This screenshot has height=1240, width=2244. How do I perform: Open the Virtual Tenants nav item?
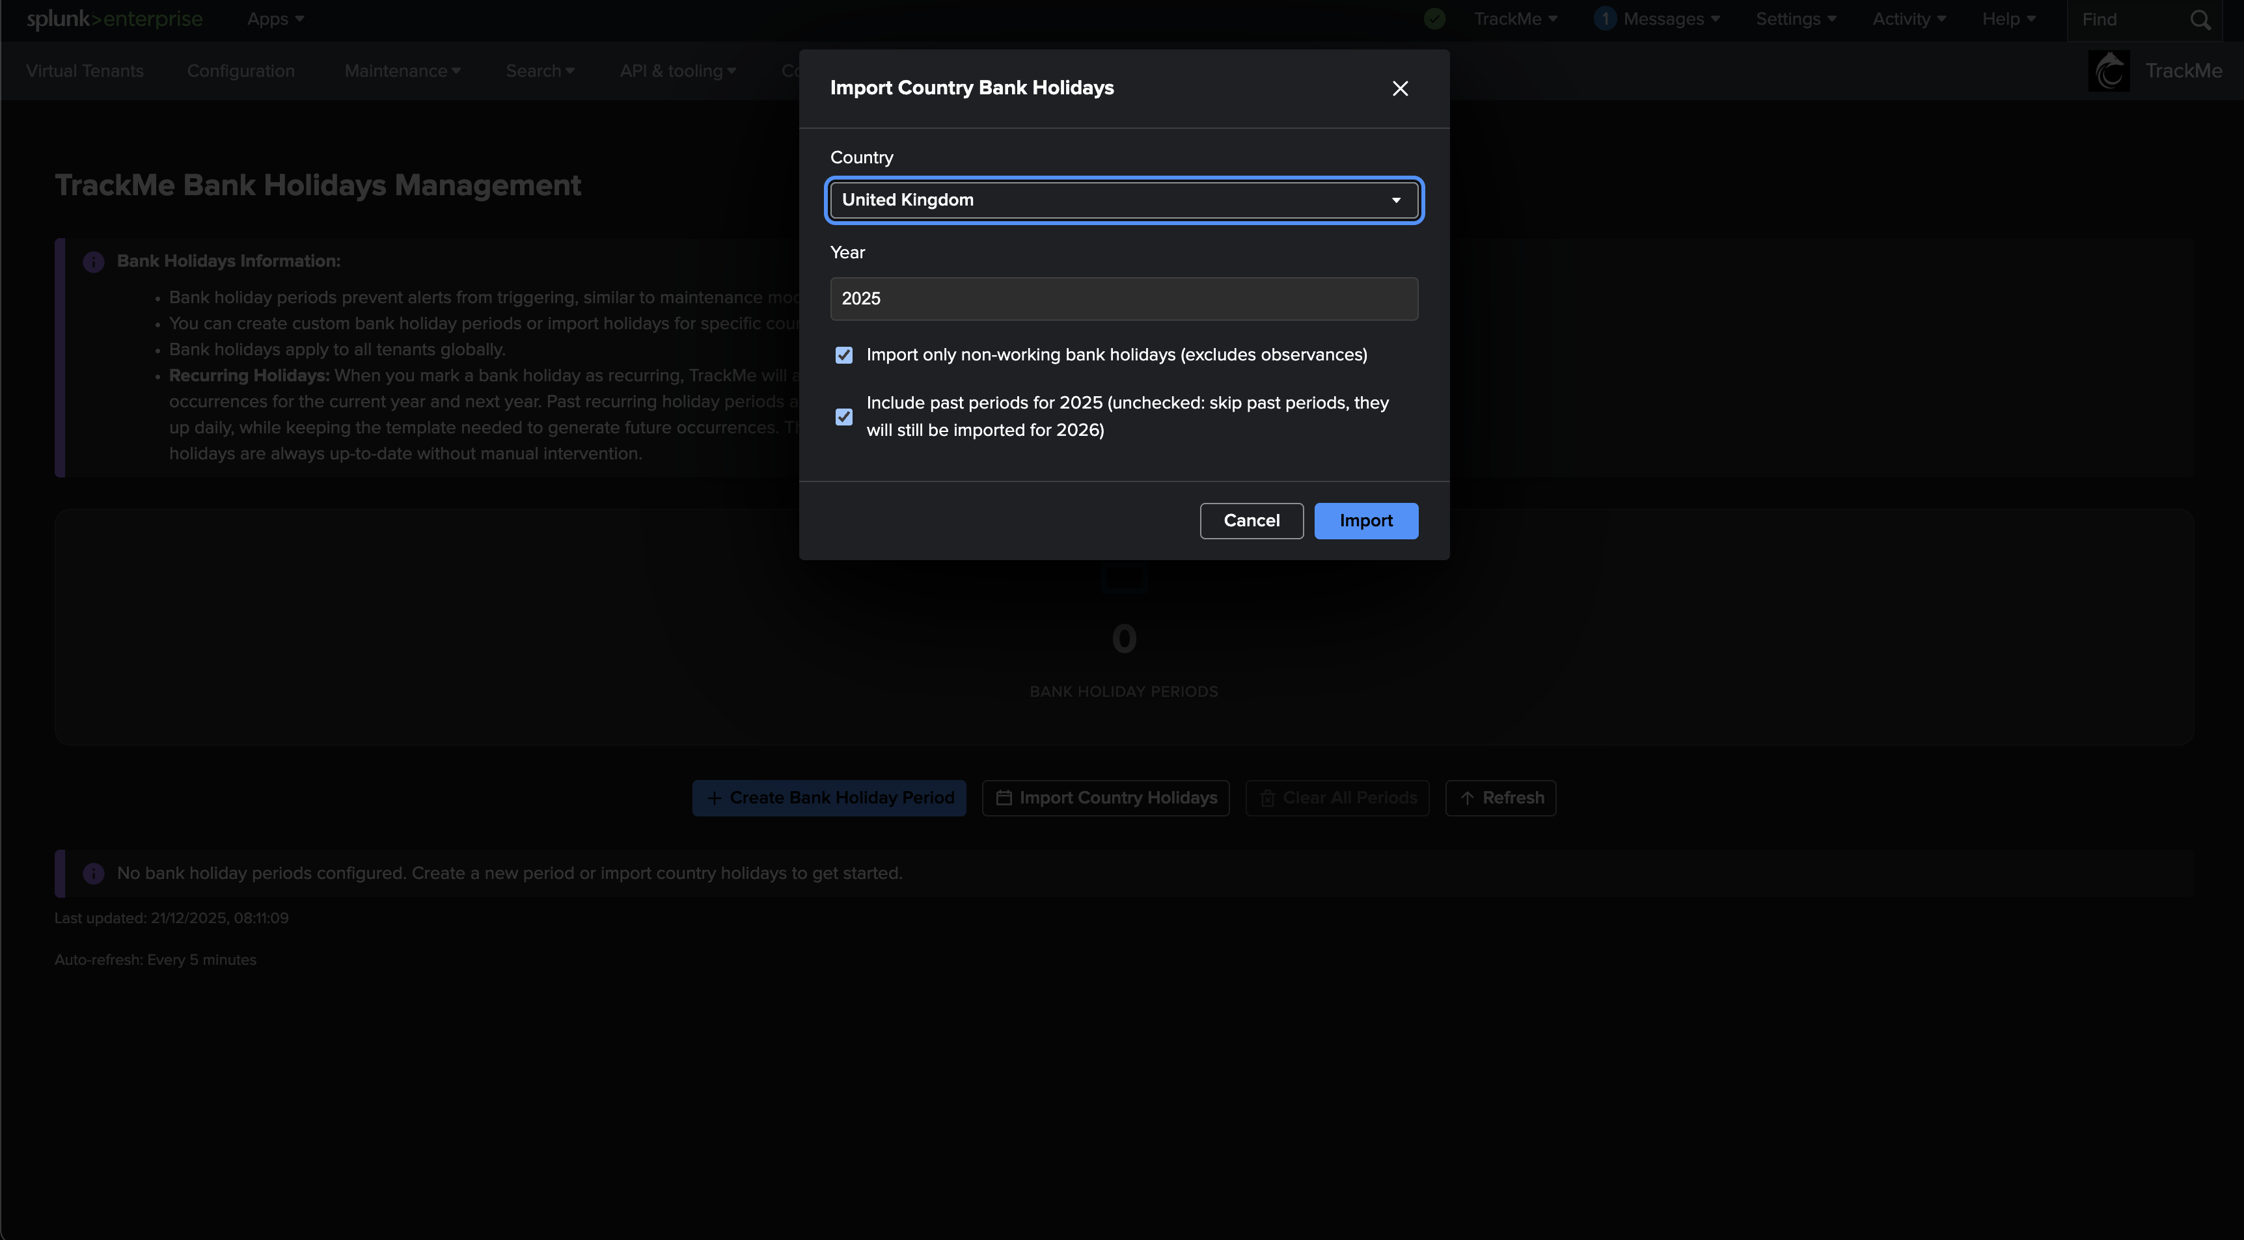pos(85,72)
